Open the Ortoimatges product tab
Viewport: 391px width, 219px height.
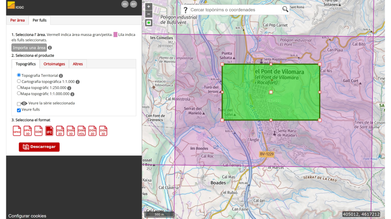point(54,64)
